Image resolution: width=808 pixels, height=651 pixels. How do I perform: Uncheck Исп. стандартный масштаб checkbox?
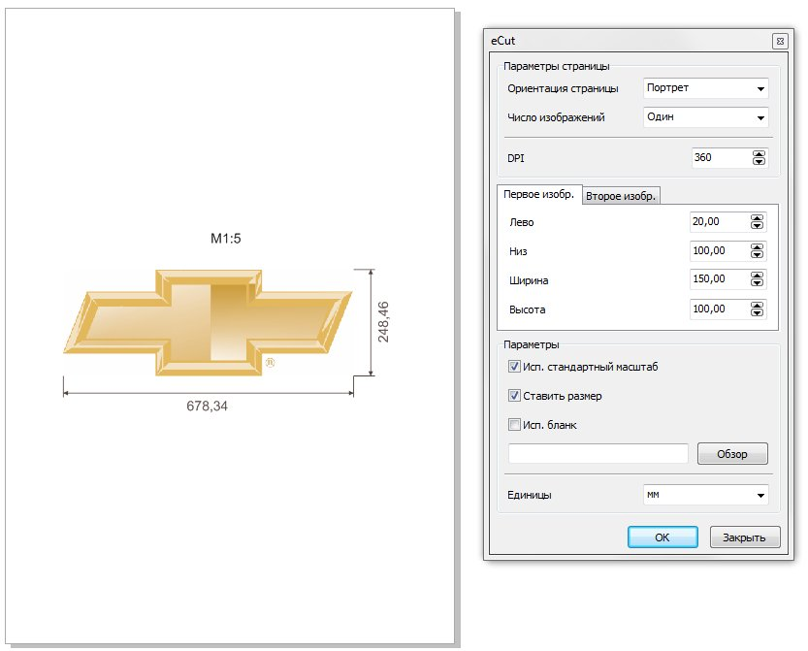514,367
